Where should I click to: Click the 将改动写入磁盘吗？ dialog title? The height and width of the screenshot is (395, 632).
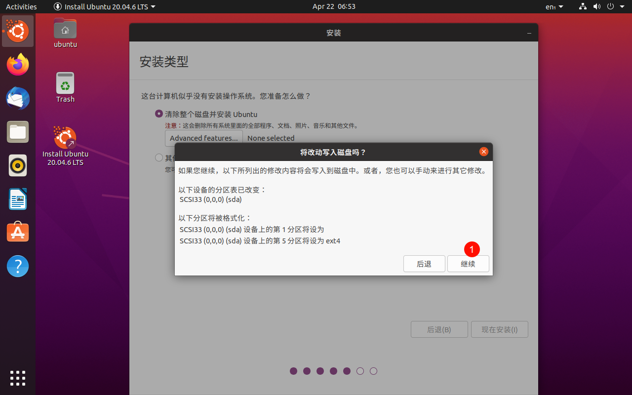(333, 152)
